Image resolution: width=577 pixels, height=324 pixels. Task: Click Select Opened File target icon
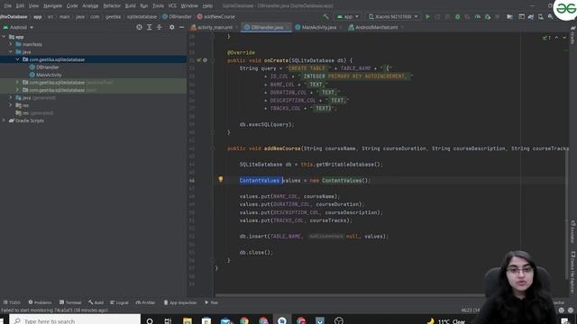pos(139,27)
